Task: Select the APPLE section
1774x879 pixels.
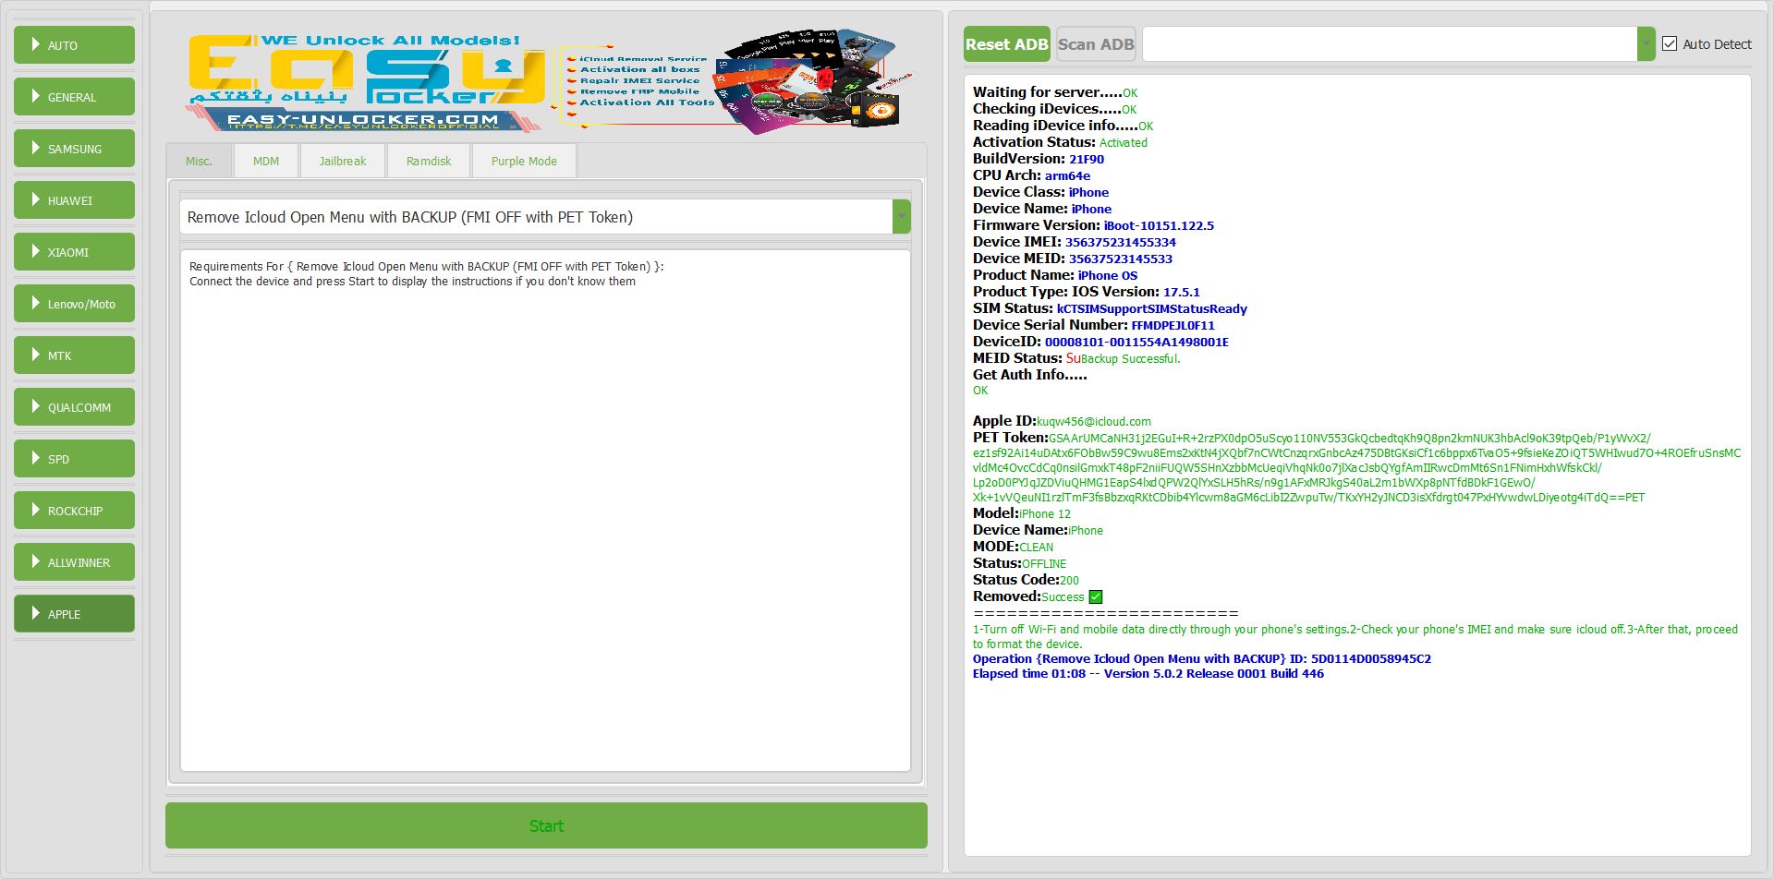Action: pos(74,613)
